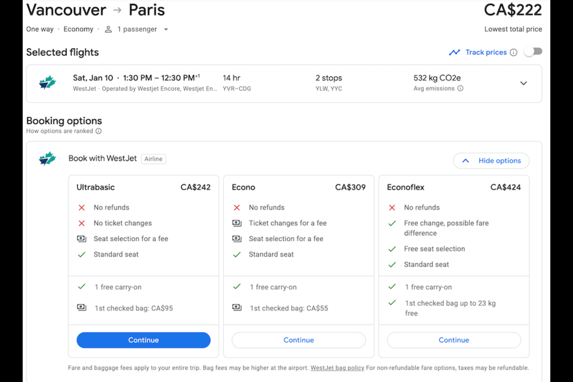Screen dimensions: 573x382
Task: Click the Econoflex fare title
Action: (x=406, y=187)
